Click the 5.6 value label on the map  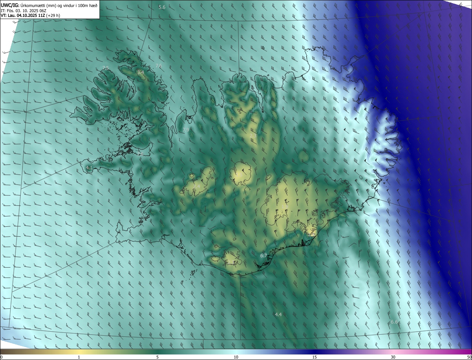point(162,7)
